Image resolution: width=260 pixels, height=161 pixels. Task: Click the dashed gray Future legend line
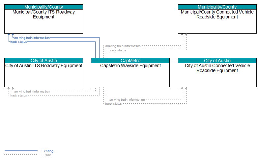(21, 155)
